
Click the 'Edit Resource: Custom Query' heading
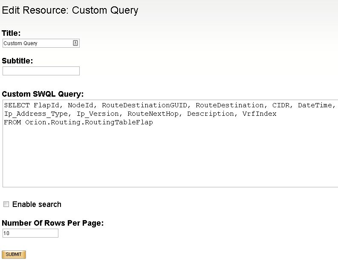click(x=70, y=10)
